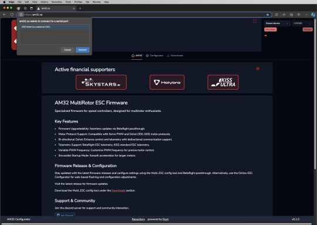The height and width of the screenshot is (225, 317).
Task: Open the favourites list icon
Action: [x=284, y=15]
